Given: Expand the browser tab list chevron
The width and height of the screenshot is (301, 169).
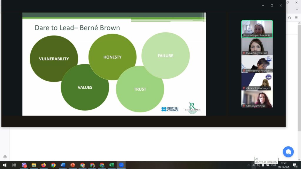Looking at the screenshot, I should coord(297,9).
